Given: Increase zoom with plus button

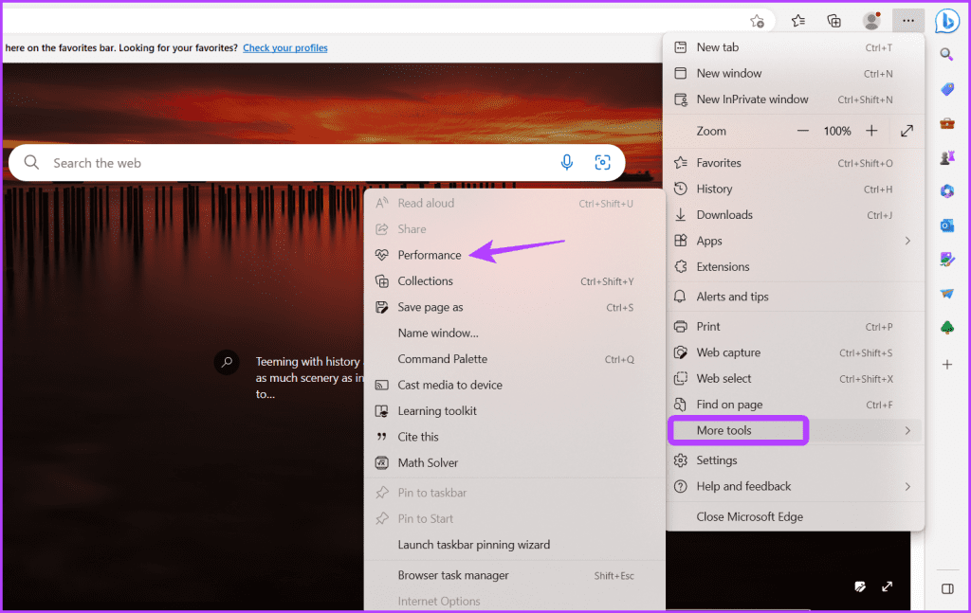Looking at the screenshot, I should pyautogui.click(x=871, y=131).
